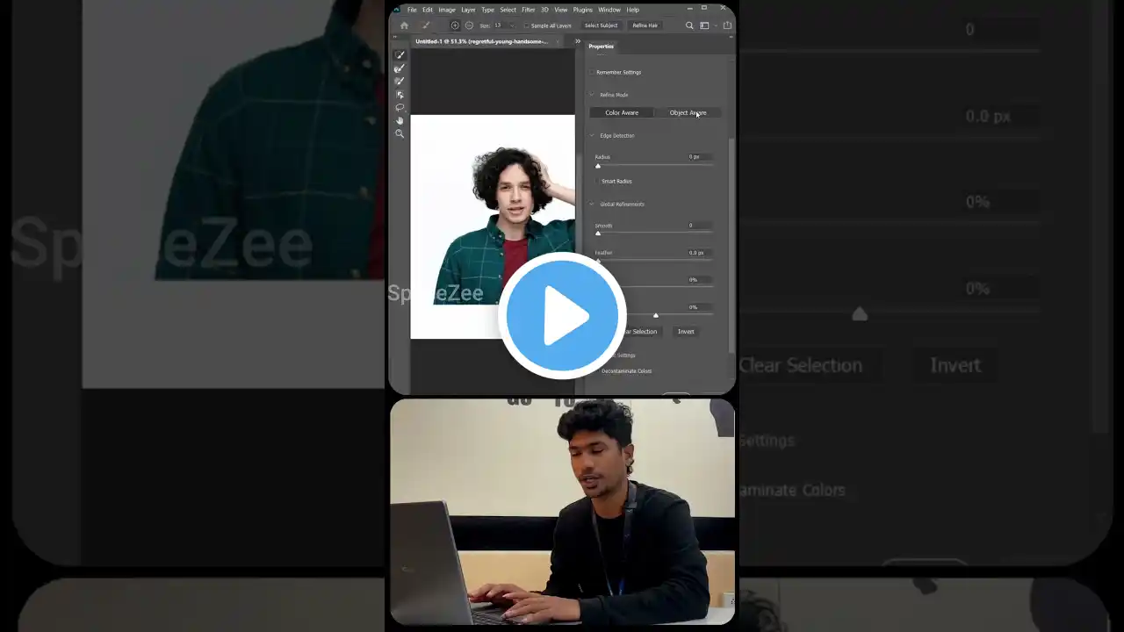Toggle the Smart Radius checkbox
The height and width of the screenshot is (632, 1124).
(x=595, y=181)
